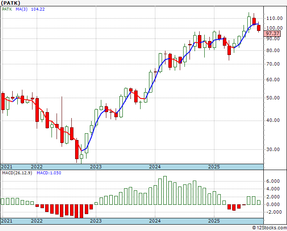The image size is (287, 231).
Task: Select the 30.00 price axis label
Action: pyautogui.click(x=273, y=149)
